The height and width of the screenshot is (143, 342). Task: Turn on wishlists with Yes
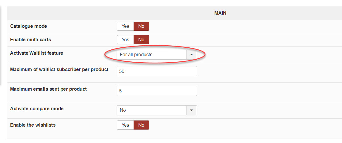125,125
